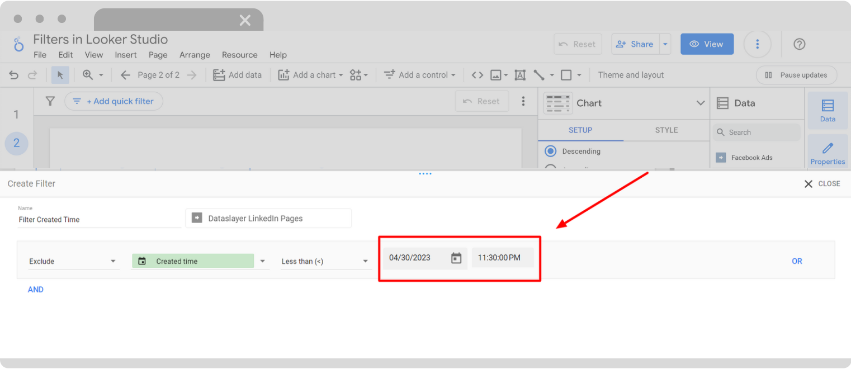
Task: Select the embed URL tool
Action: [478, 74]
